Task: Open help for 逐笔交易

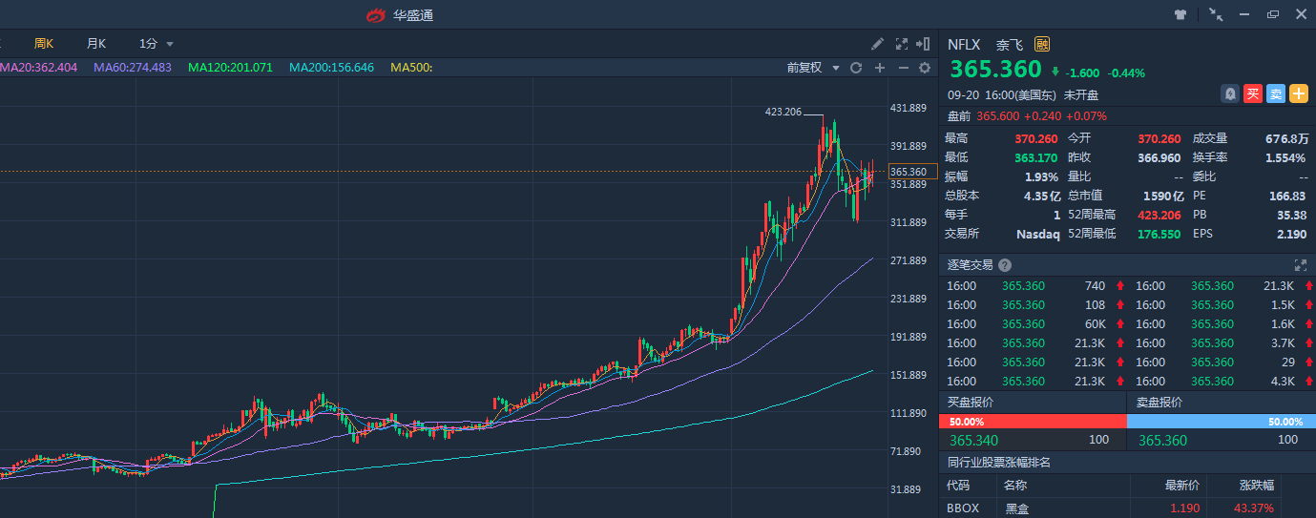Action: [1005, 265]
